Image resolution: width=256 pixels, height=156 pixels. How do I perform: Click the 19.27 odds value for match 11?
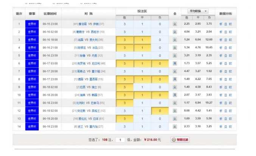click(209, 103)
